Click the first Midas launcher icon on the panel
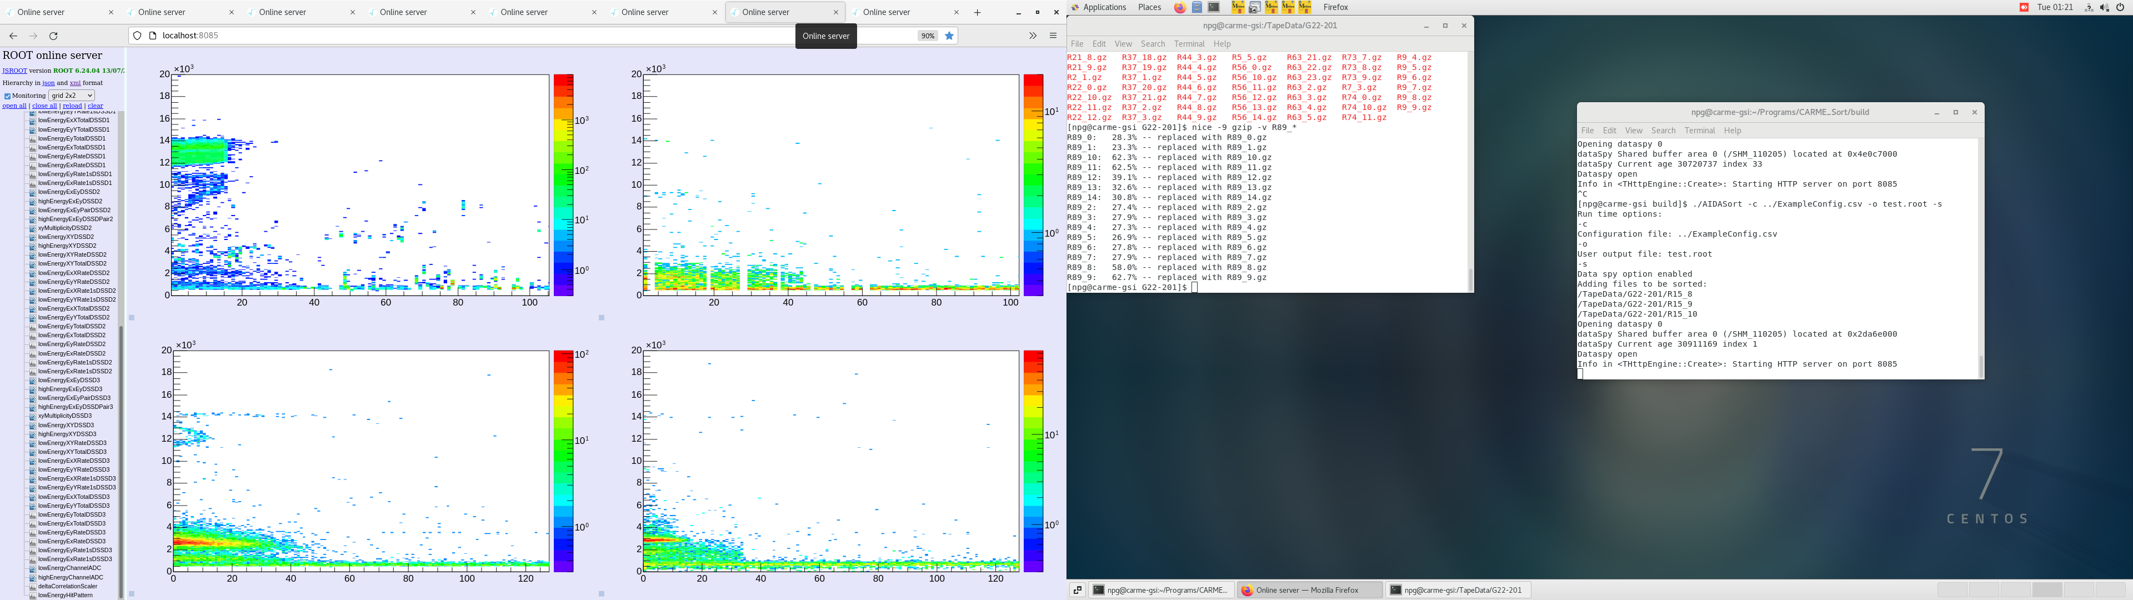Screen dimensions: 2133x600 1238,7
